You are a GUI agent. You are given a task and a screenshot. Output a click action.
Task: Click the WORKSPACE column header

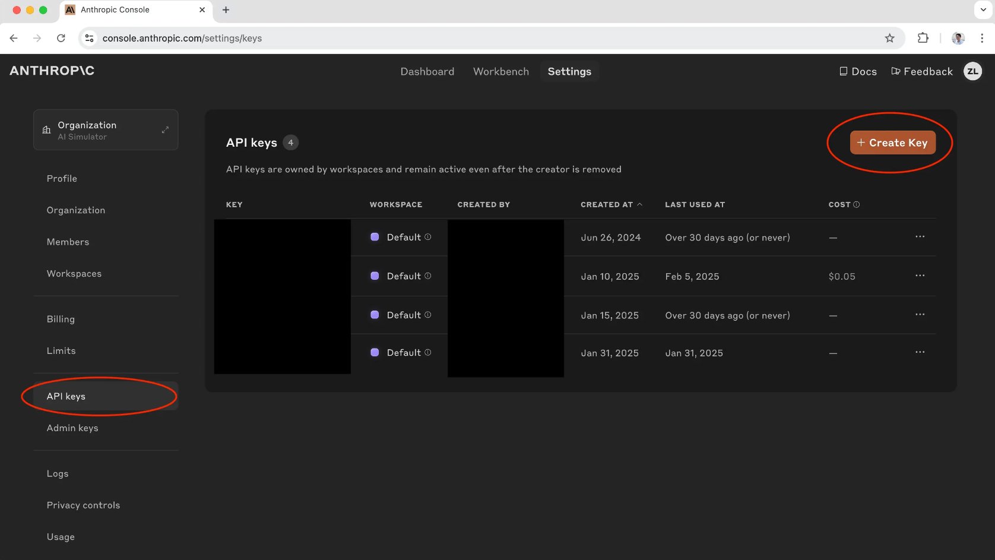pyautogui.click(x=396, y=204)
